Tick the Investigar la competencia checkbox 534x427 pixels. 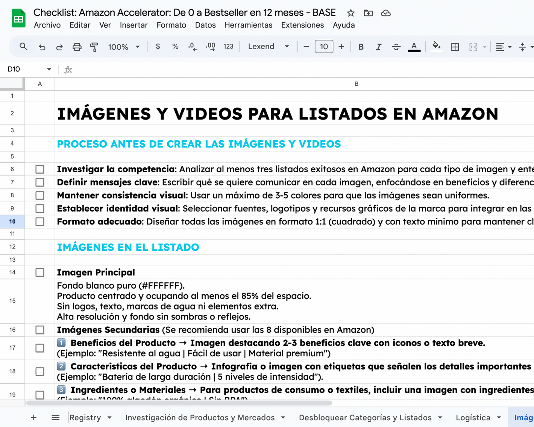click(40, 169)
